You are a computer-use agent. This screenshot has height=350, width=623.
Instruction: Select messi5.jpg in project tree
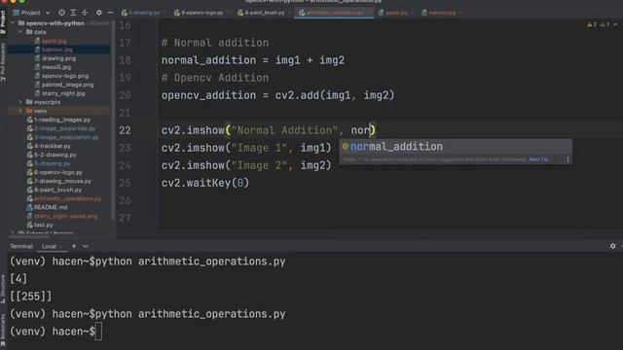click(x=56, y=67)
